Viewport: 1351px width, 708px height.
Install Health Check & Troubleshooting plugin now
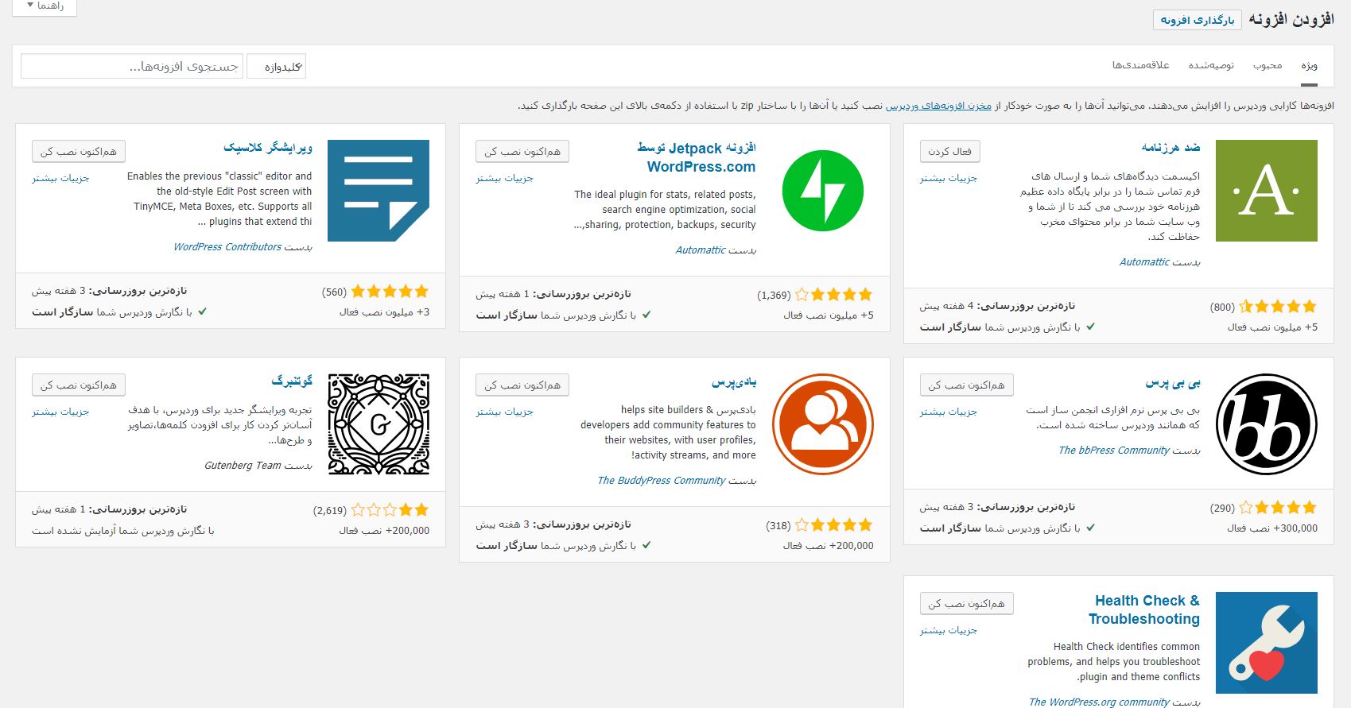[x=966, y=603]
